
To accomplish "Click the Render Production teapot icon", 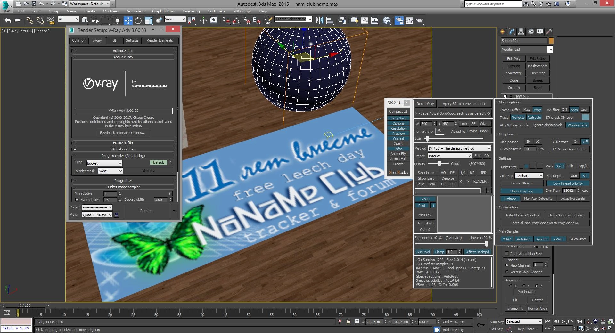I will (420, 20).
